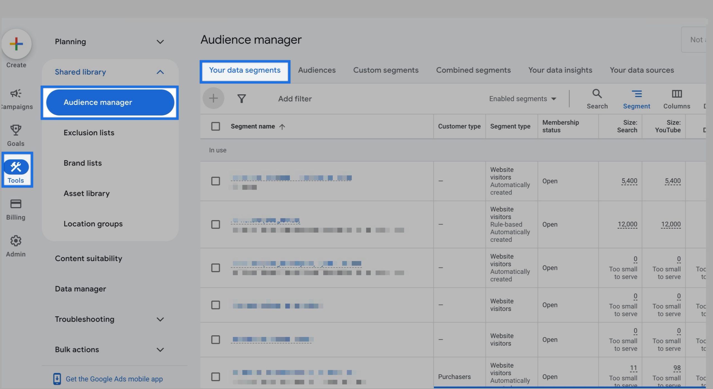The height and width of the screenshot is (389, 713).
Task: Click the Search magnifier icon
Action: tap(597, 93)
